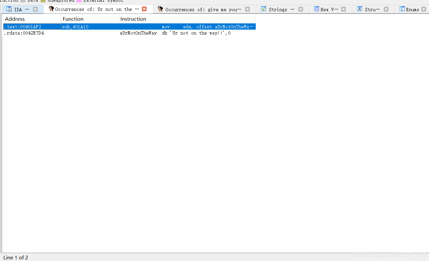Close the Hex View tab

(x=344, y=9)
